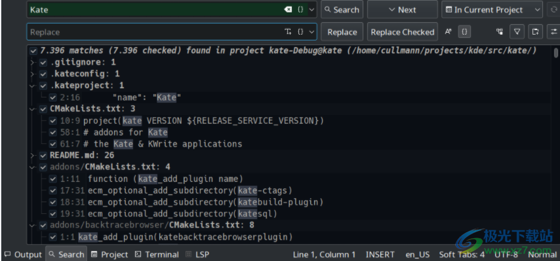Open the filter results funnel button
This screenshot has width=560, height=261.
point(517,31)
